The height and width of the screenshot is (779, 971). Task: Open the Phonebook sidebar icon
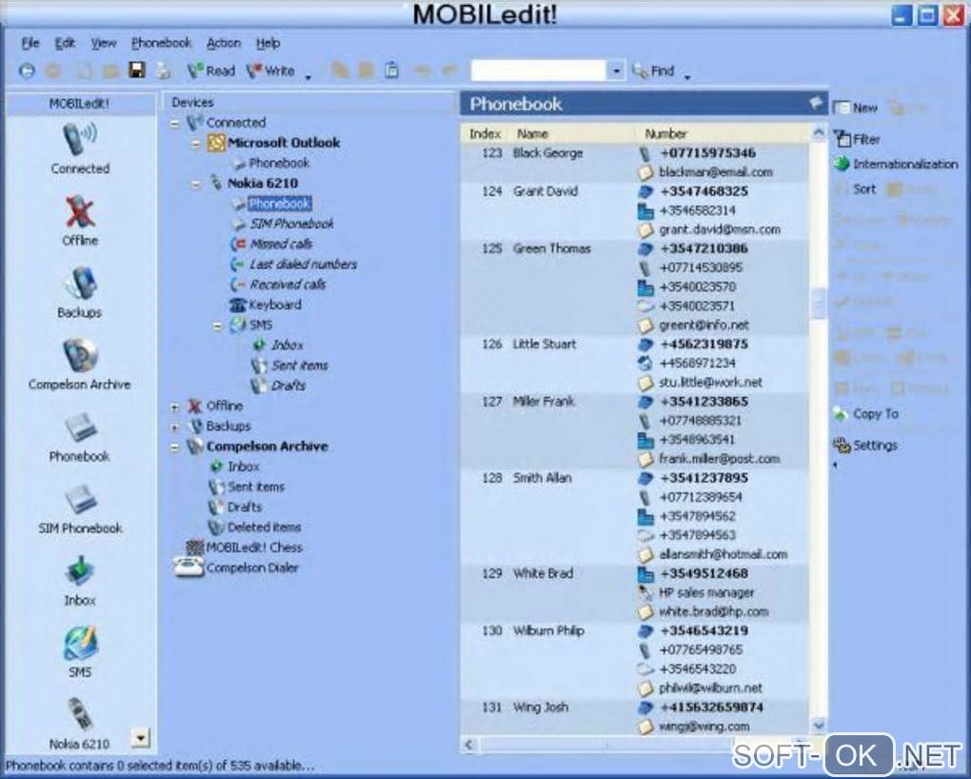[x=80, y=437]
